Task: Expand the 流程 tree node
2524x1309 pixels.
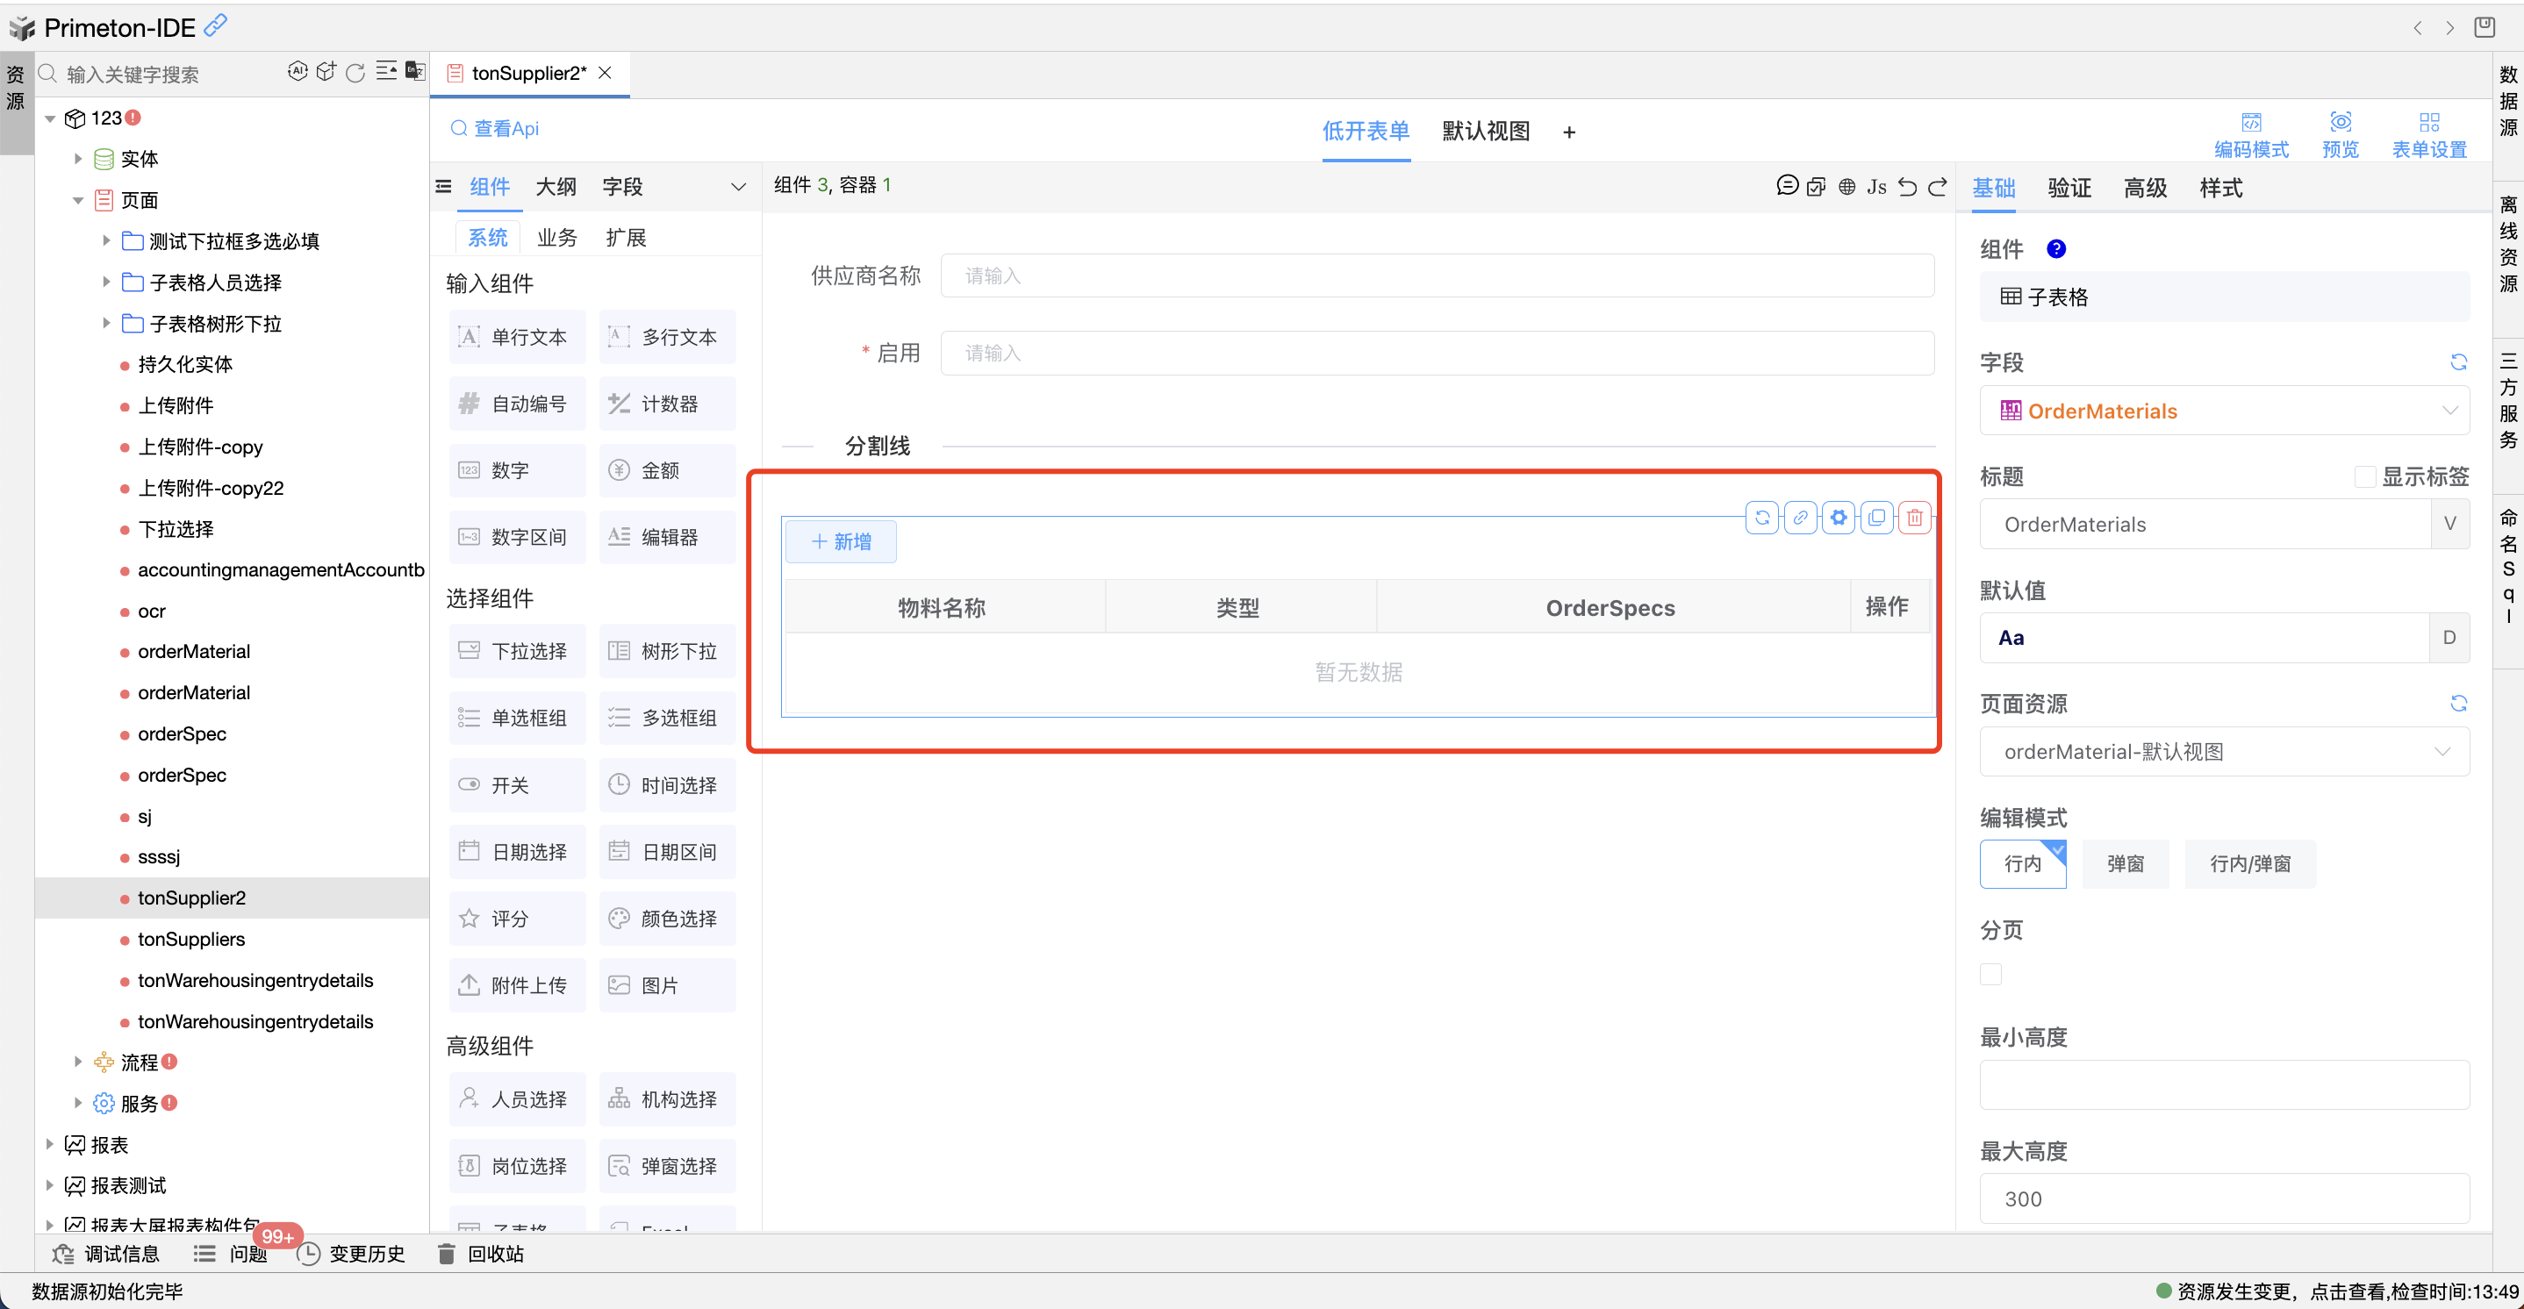Action: click(x=78, y=1062)
